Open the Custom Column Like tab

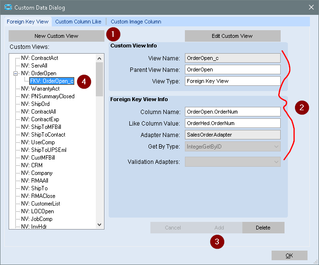78,22
